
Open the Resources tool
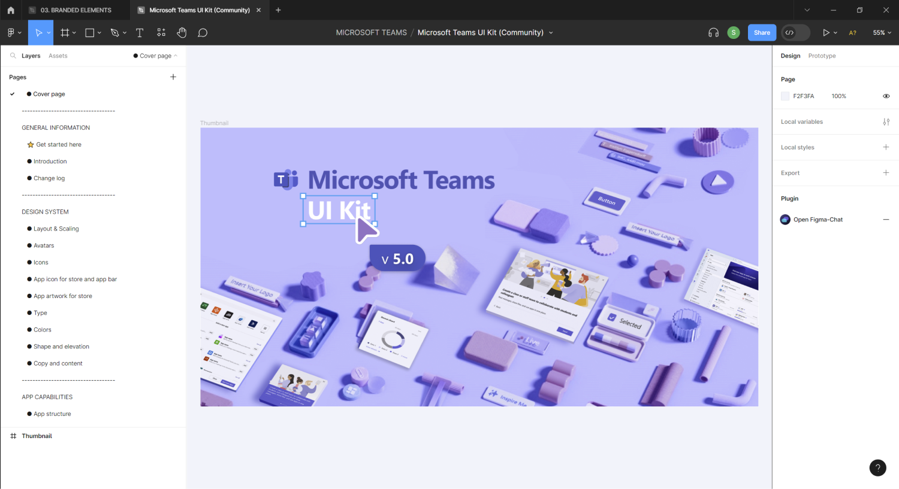point(161,33)
